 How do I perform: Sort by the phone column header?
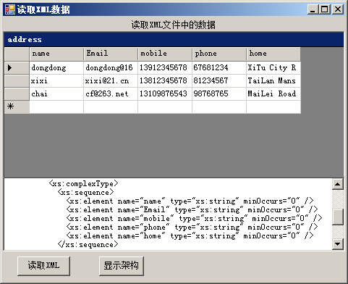point(219,54)
